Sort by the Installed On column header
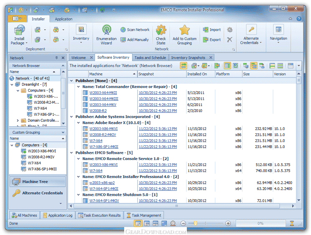 (201, 74)
